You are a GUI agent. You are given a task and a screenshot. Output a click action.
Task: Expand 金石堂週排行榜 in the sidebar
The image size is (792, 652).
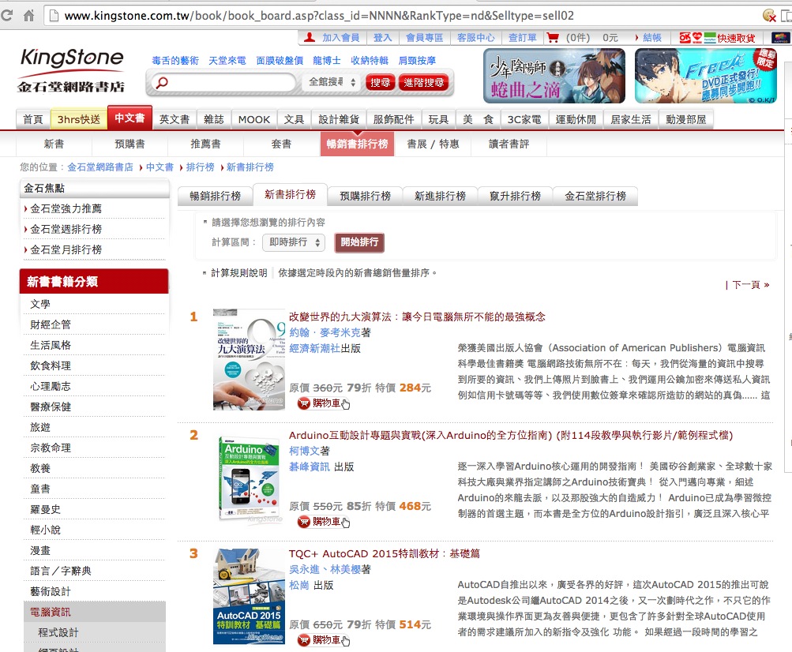click(66, 229)
